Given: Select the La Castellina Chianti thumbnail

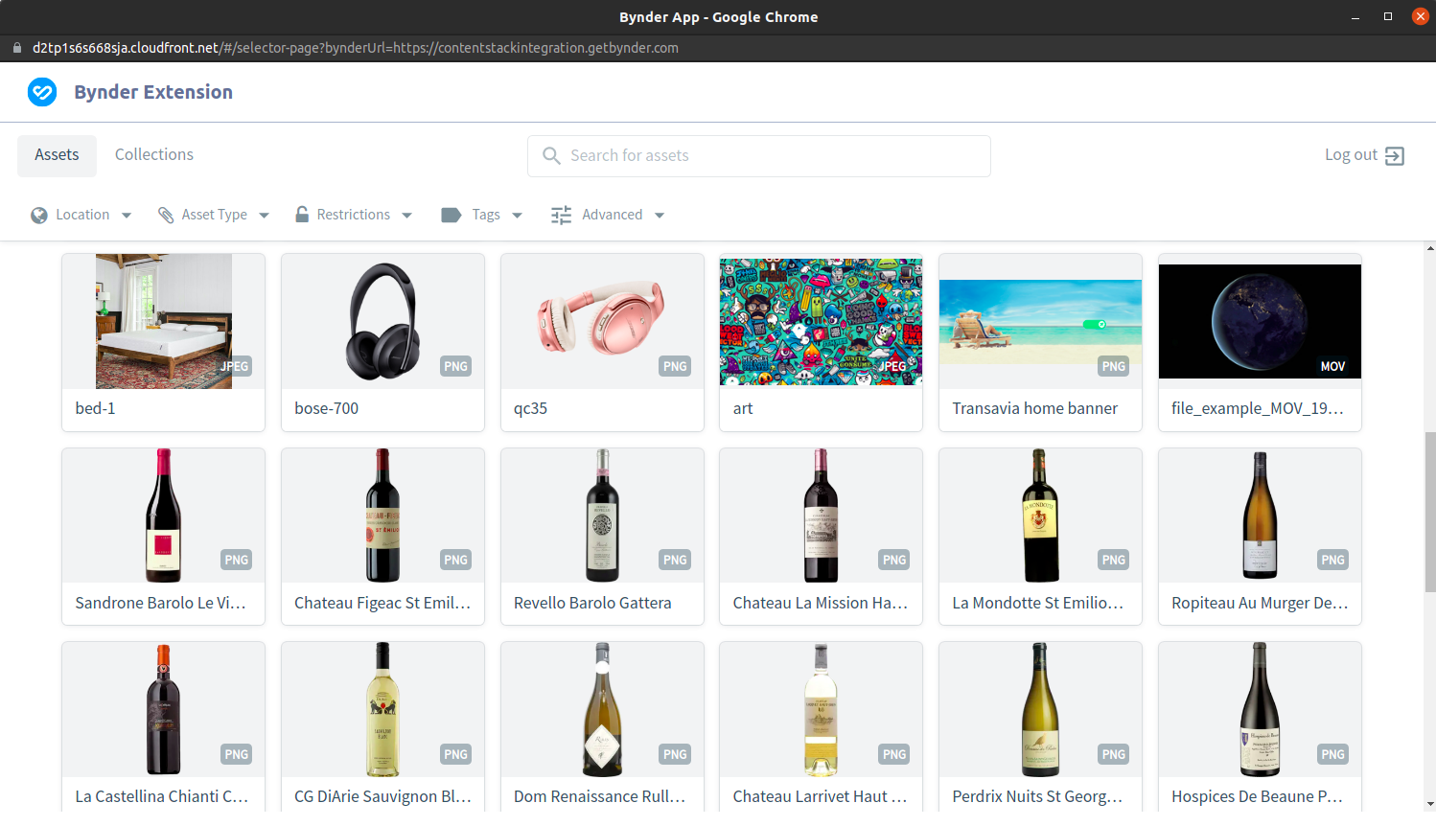Looking at the screenshot, I should [x=164, y=709].
